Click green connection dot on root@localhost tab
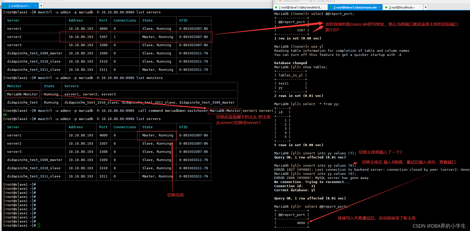 386,7
